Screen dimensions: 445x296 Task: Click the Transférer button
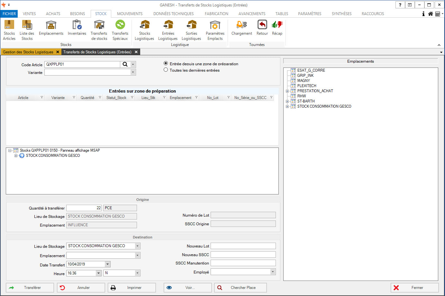coord(30,288)
